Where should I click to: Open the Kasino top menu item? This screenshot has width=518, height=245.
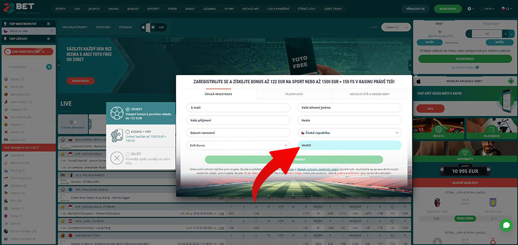tap(113, 9)
